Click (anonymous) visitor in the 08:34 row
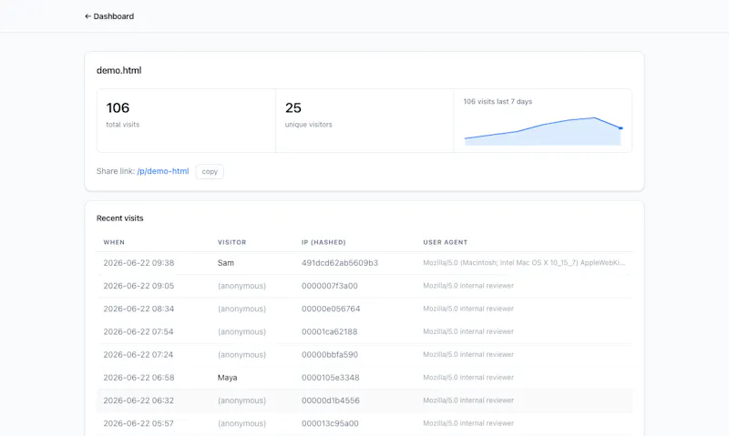 tap(241, 309)
